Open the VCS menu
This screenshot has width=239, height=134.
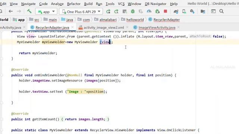tap(121, 4)
